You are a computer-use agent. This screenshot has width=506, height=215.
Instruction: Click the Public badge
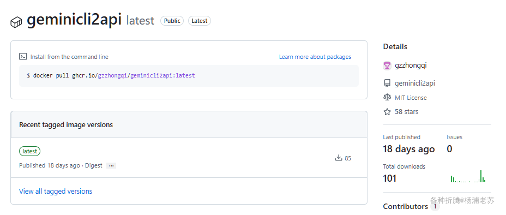(172, 21)
